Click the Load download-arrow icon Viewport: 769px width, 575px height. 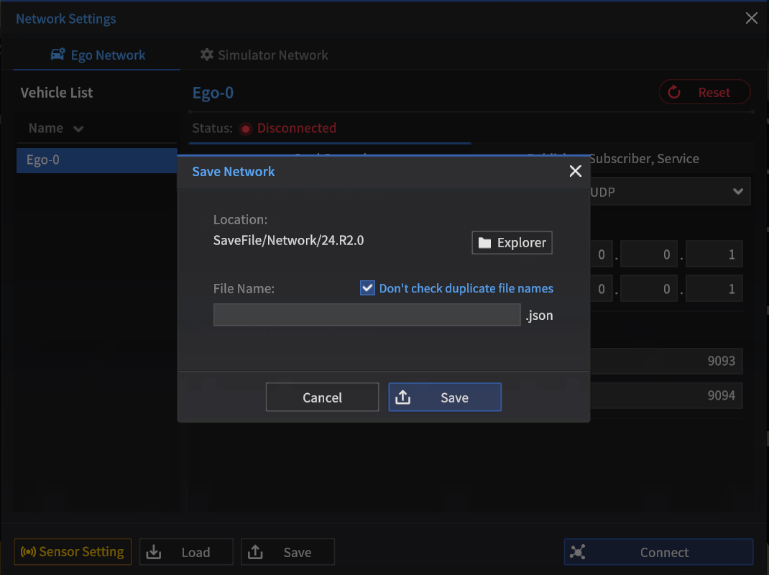[154, 552]
